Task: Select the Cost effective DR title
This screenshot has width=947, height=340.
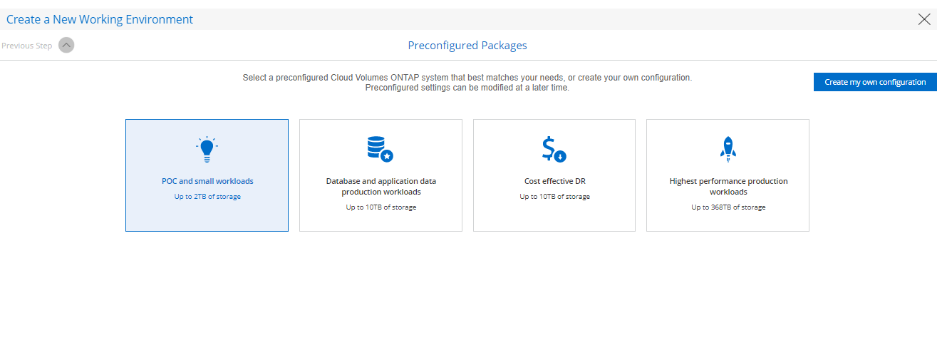Action: (554, 181)
